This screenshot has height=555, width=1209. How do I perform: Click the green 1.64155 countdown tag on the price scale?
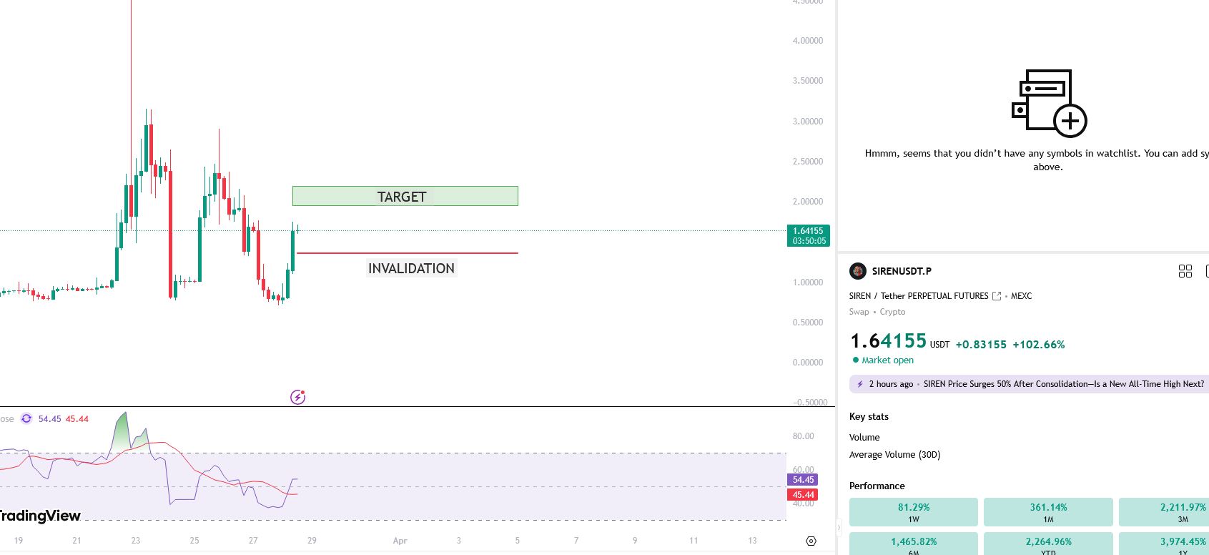(x=809, y=236)
